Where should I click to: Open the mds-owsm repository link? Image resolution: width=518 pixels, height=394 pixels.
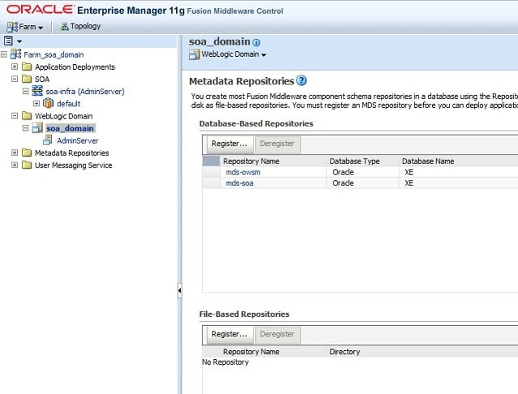(x=243, y=172)
